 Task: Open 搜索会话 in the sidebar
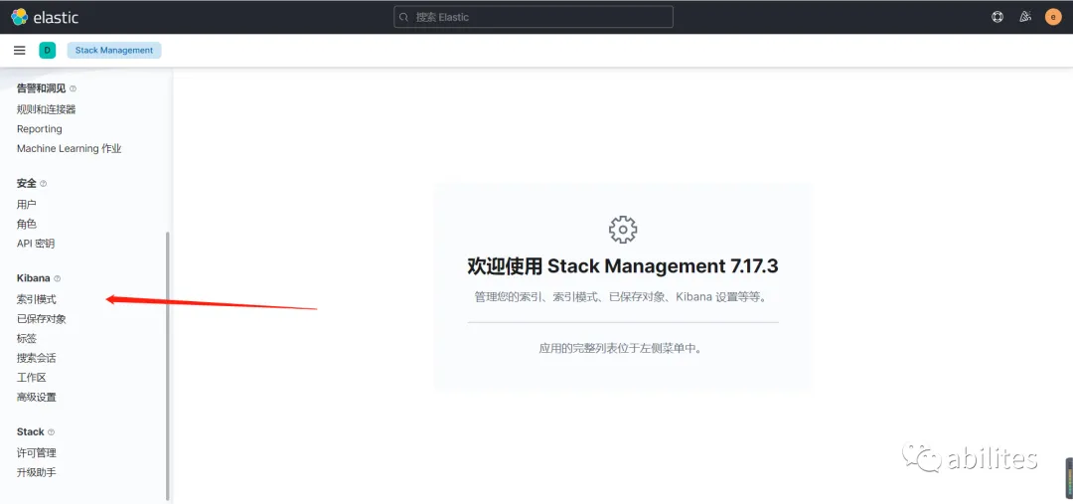coord(37,358)
